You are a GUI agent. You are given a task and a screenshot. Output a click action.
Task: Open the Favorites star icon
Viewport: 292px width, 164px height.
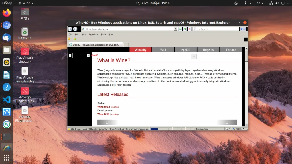[x=69, y=39]
